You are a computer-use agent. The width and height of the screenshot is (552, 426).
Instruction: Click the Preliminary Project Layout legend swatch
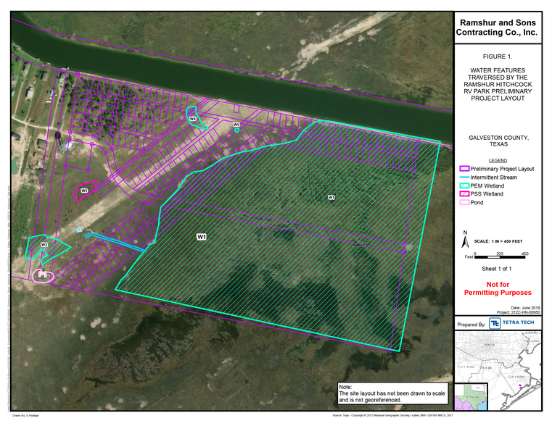(464, 169)
